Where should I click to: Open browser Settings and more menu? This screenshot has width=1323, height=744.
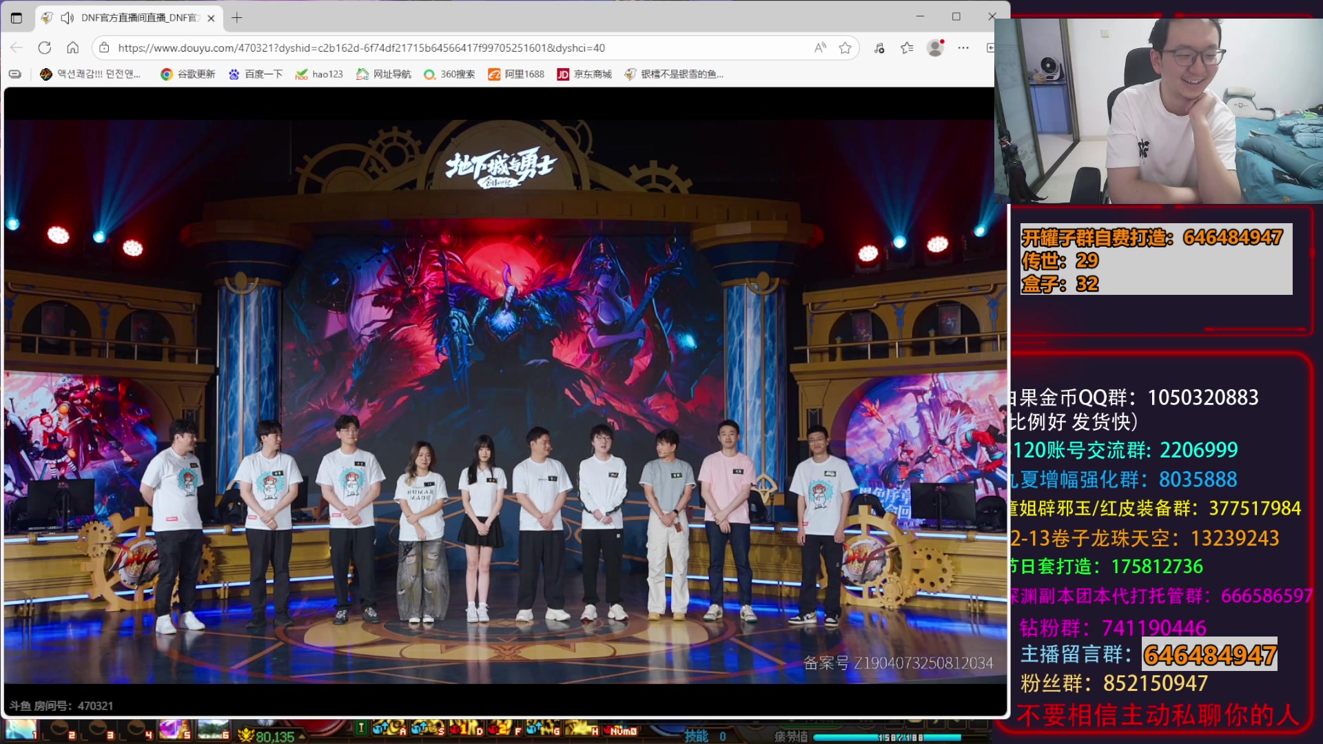click(x=963, y=48)
